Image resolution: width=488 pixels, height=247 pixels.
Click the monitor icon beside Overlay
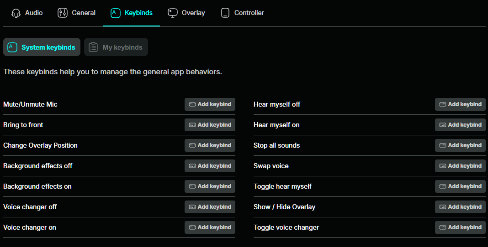[x=173, y=13]
